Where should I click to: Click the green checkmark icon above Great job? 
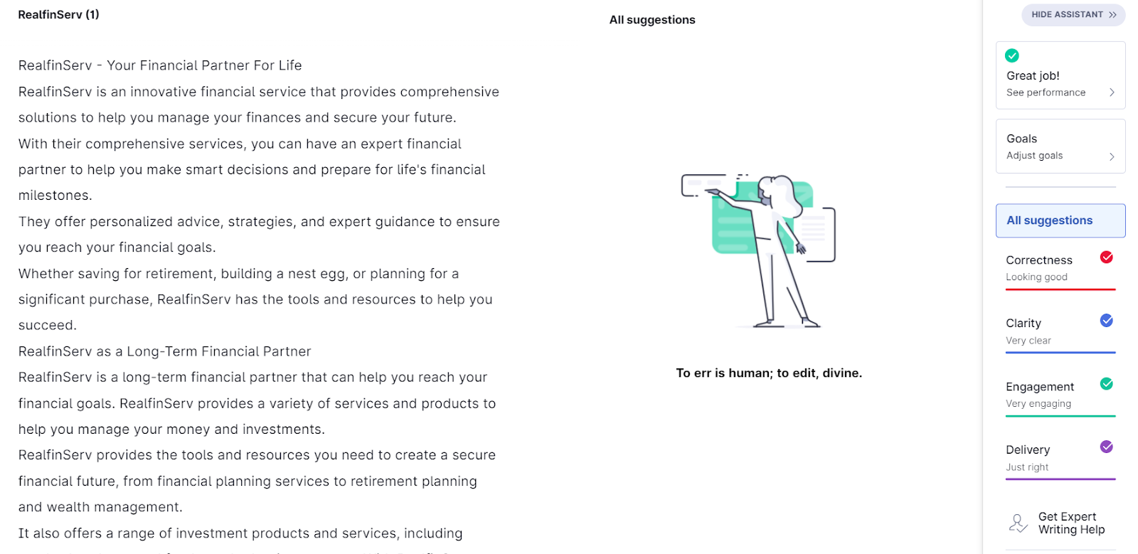[x=1012, y=55]
